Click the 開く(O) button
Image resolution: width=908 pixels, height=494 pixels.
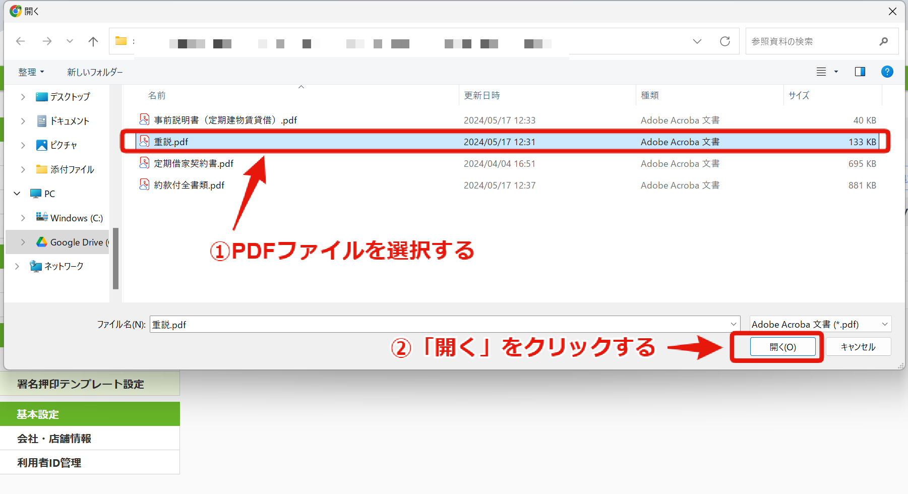pyautogui.click(x=782, y=347)
